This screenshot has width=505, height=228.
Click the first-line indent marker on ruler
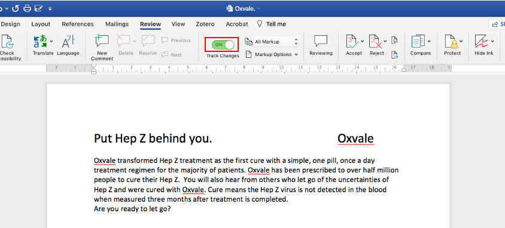pyautogui.click(x=94, y=67)
